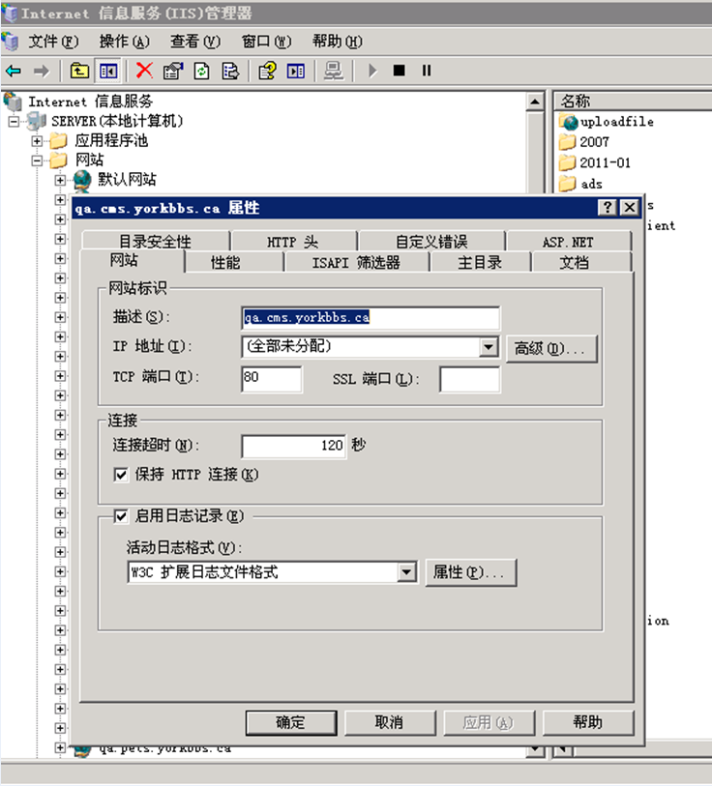712x786 pixels.
Task: Expand the qa.pets.yorkbbs.ca tree node
Action: pos(60,748)
